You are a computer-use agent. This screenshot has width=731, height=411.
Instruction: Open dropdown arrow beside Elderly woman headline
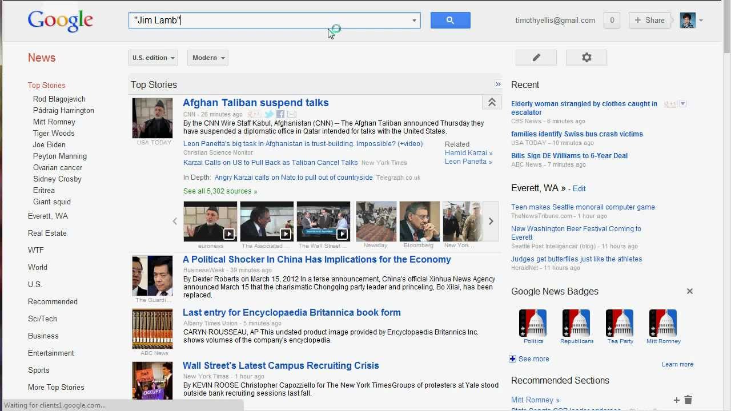point(682,104)
